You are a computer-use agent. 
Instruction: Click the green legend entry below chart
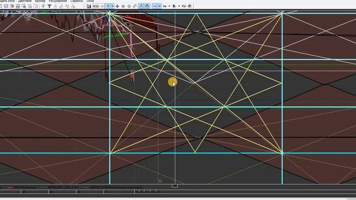pyautogui.click(x=61, y=188)
